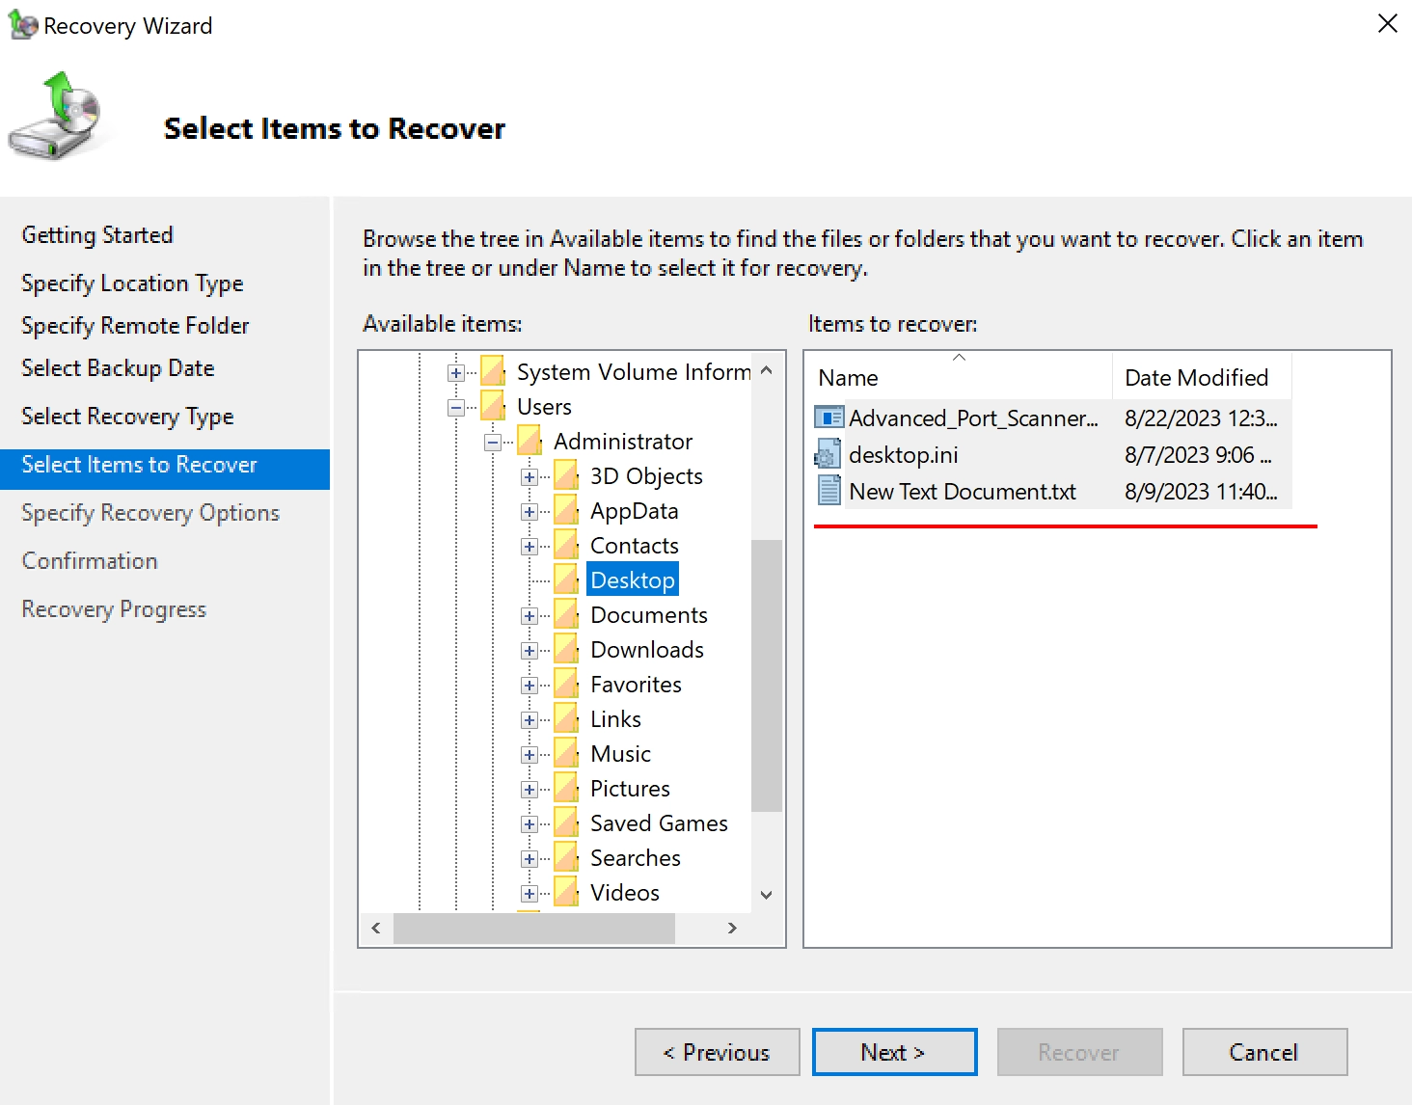
Task: Expand the 3D Objects folder node
Action: pyautogui.click(x=529, y=477)
